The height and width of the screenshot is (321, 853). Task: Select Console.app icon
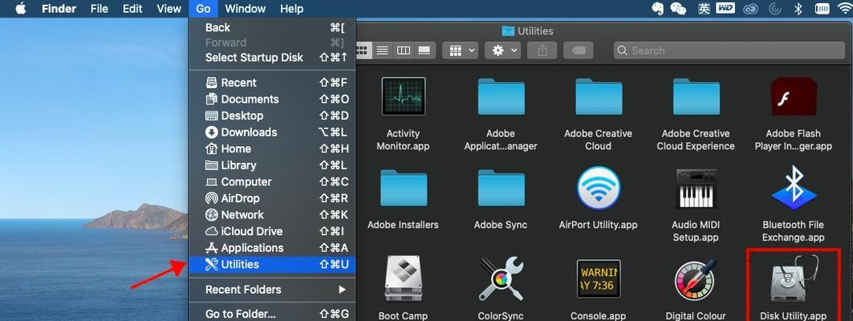[599, 279]
